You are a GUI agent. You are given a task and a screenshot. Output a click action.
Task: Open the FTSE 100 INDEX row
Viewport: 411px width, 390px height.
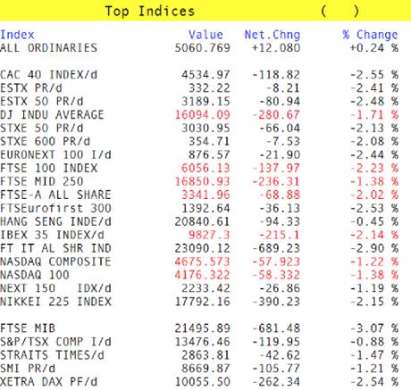point(199,168)
